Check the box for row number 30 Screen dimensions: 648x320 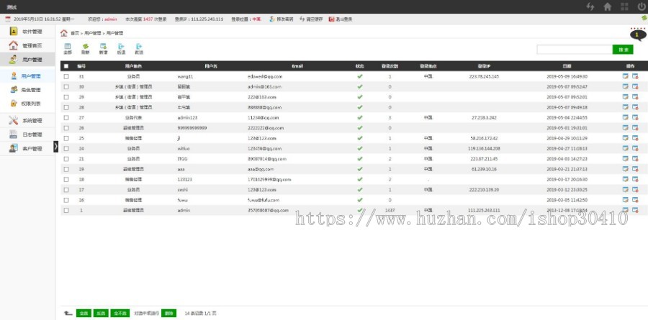66,87
